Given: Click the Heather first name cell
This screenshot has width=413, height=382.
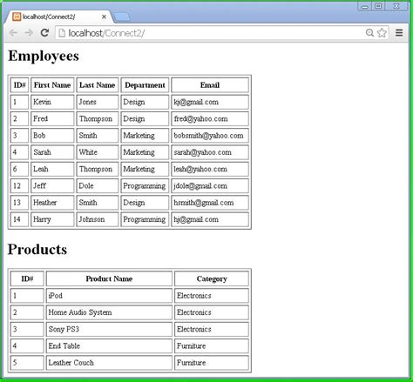Looking at the screenshot, I should (x=52, y=203).
